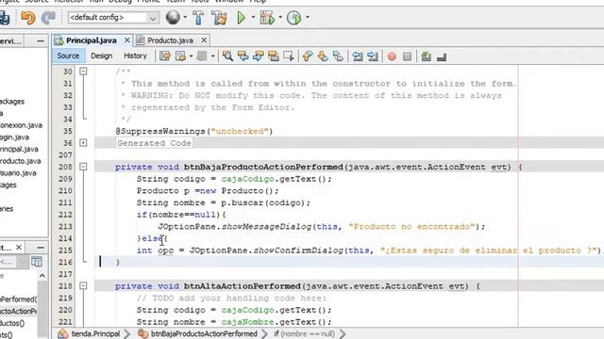Click the Navigator panel filter icon
The image size is (604, 339).
[x=37, y=262]
